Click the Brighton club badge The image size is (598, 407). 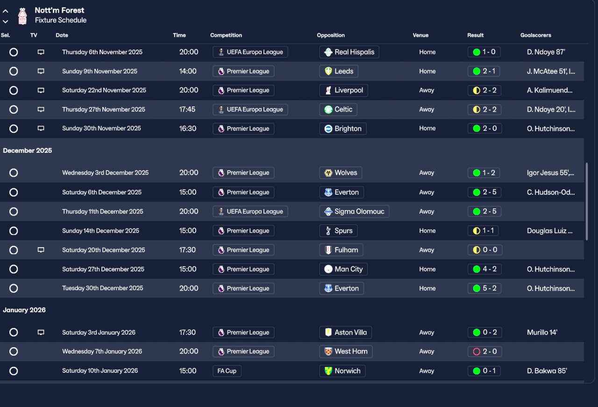tap(328, 129)
